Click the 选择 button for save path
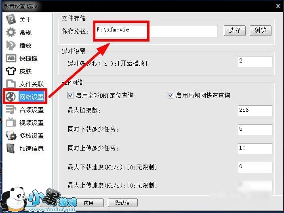This screenshot has height=213, width=284. pyautogui.click(x=235, y=31)
